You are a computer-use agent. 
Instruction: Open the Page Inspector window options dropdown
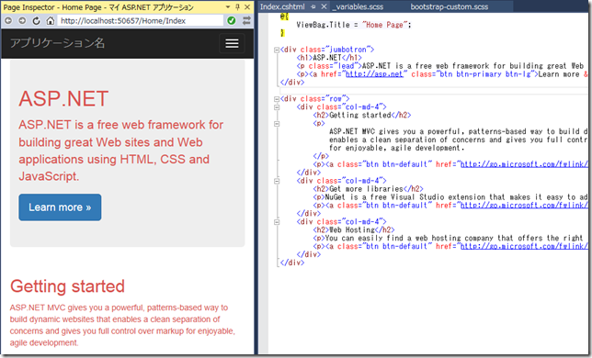point(228,6)
